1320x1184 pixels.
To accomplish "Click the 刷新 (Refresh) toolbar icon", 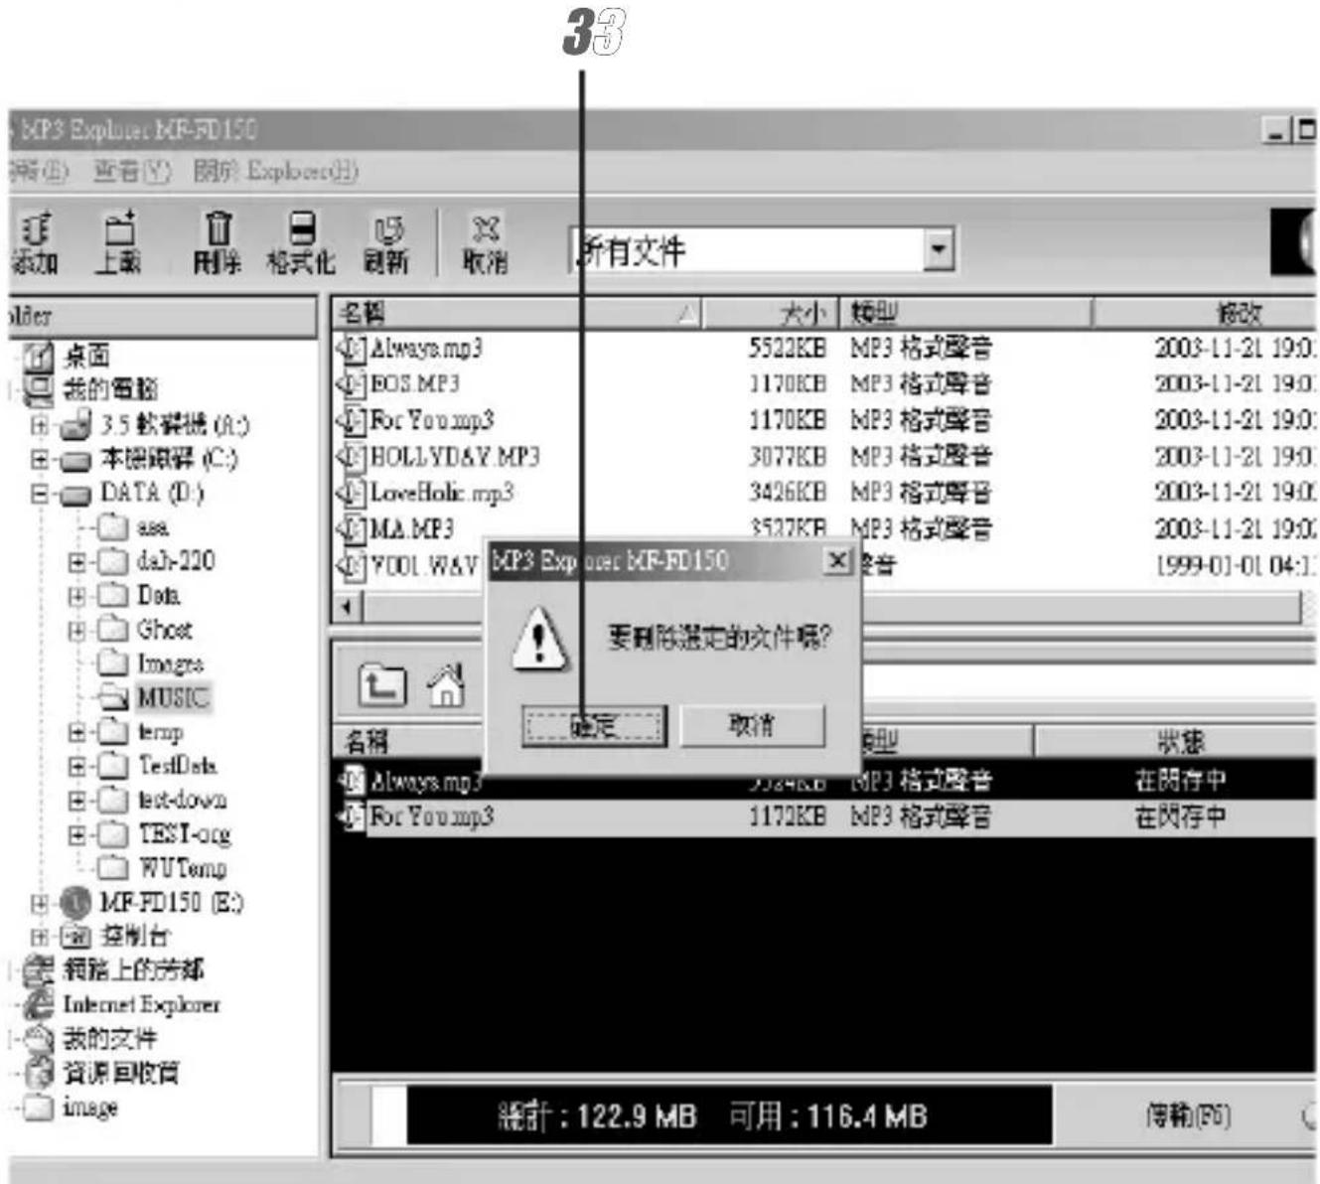I will [x=385, y=243].
